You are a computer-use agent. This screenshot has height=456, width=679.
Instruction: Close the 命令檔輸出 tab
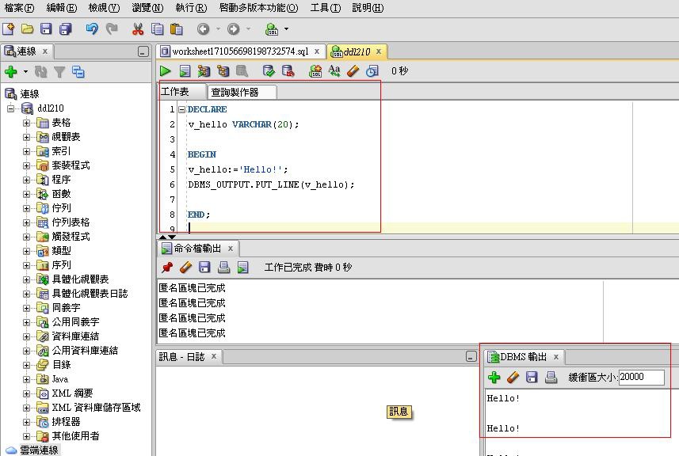(x=231, y=249)
